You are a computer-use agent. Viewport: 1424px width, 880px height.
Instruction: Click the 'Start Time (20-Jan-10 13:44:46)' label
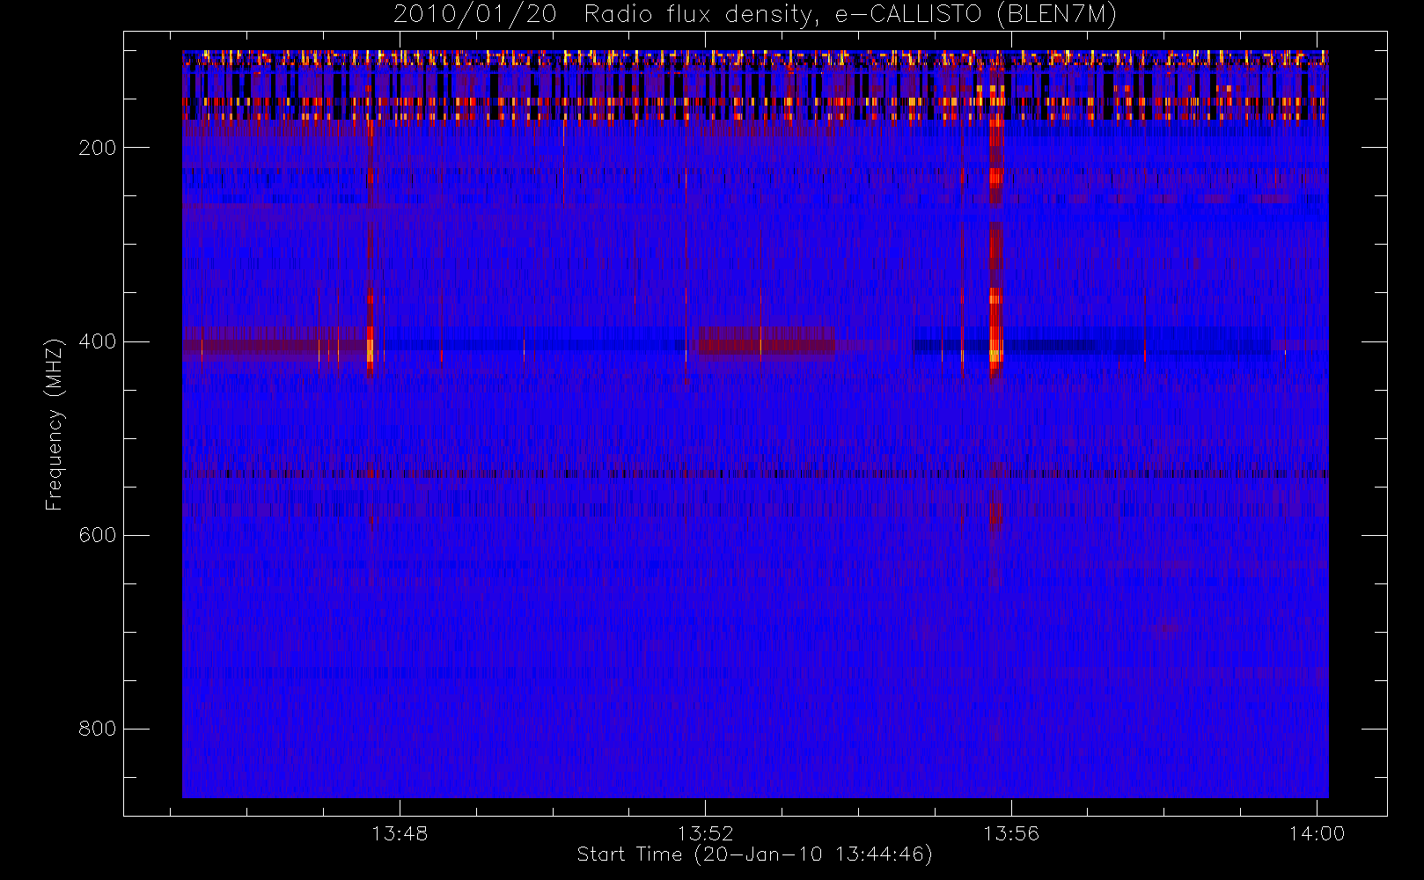754,854
